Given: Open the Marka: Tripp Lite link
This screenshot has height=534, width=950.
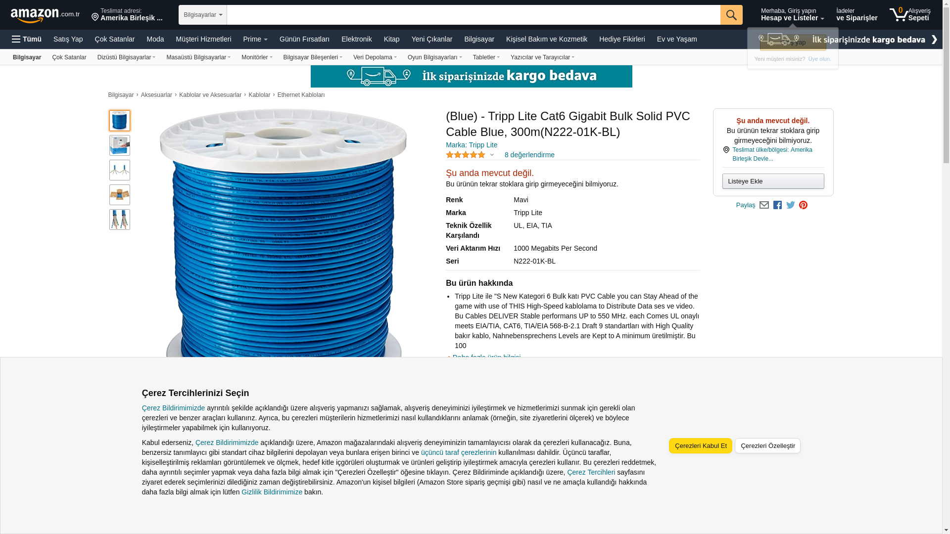Looking at the screenshot, I should coord(472,145).
